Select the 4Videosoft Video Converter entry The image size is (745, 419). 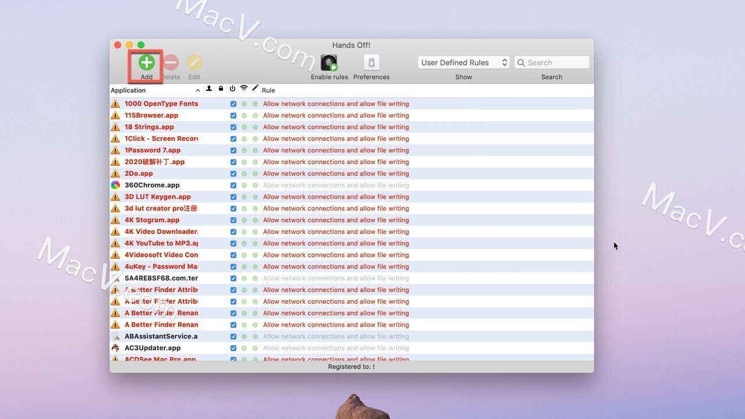161,255
